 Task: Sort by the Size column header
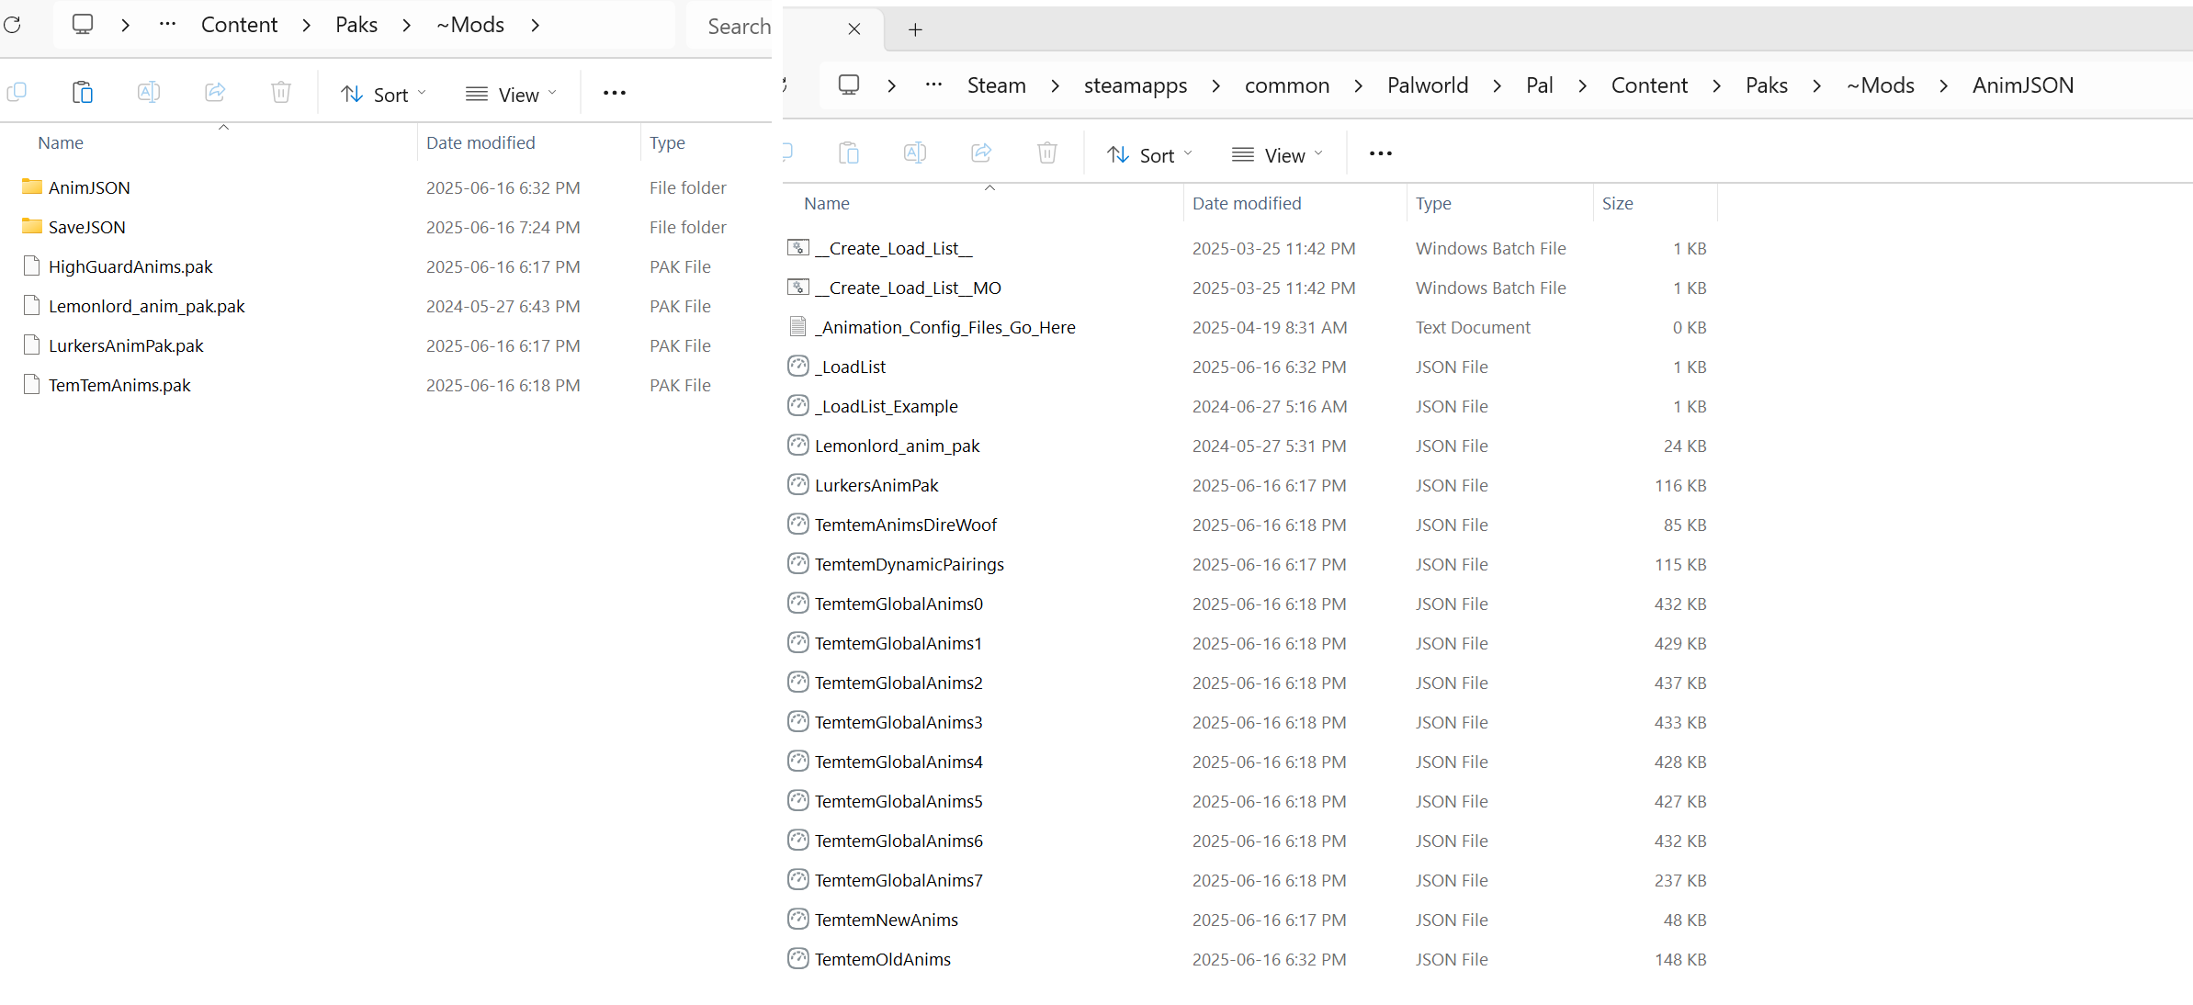[x=1617, y=203]
